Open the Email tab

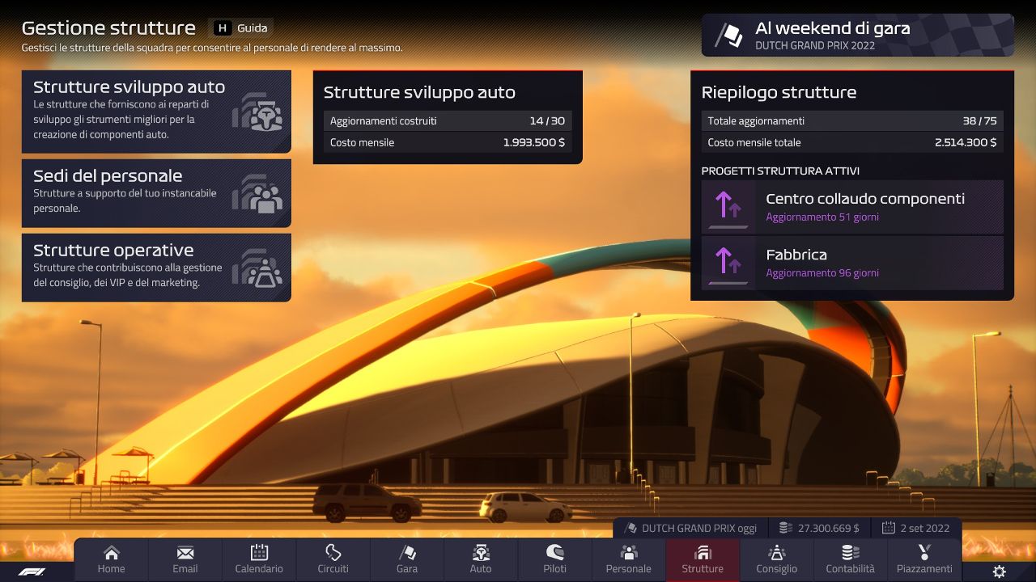click(x=185, y=559)
